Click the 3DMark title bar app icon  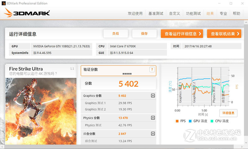(4, 3)
